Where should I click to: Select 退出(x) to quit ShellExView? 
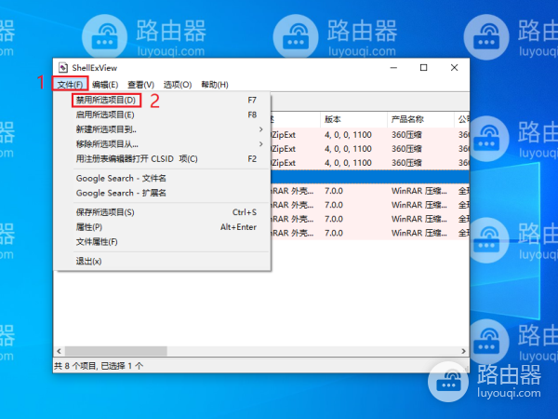pyautogui.click(x=164, y=261)
